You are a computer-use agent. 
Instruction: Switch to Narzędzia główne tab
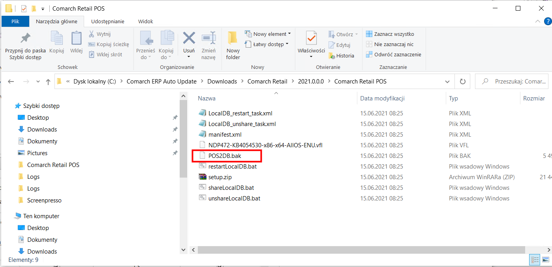(x=57, y=21)
